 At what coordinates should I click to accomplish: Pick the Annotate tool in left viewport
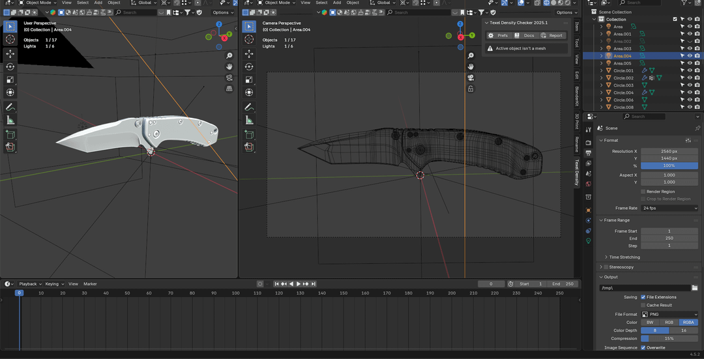click(10, 107)
